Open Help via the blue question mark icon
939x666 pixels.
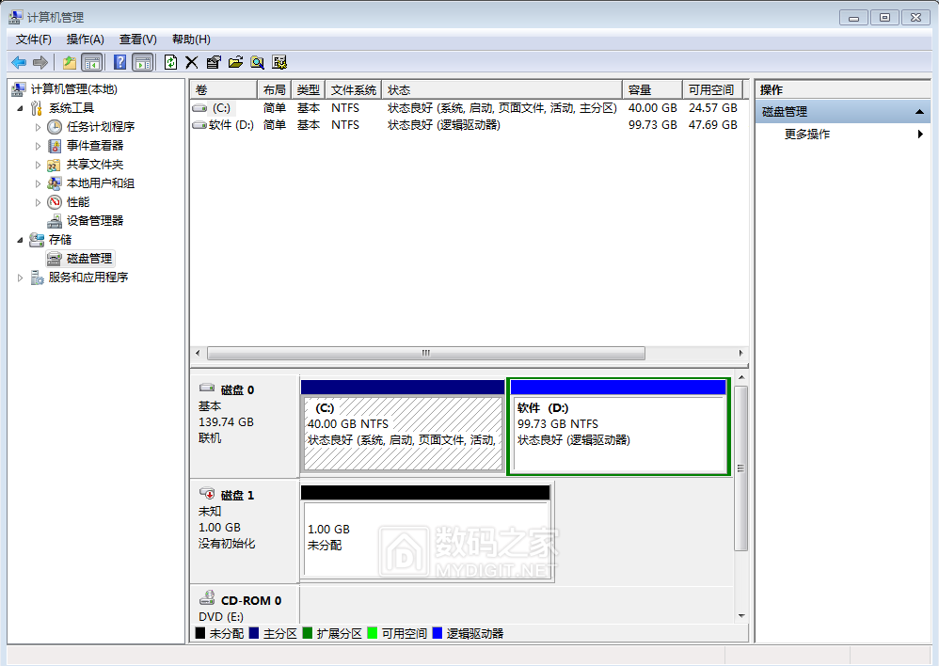coord(119,62)
